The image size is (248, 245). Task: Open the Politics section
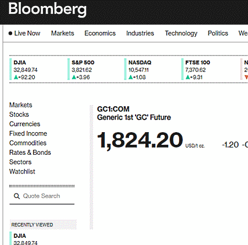[218, 33]
